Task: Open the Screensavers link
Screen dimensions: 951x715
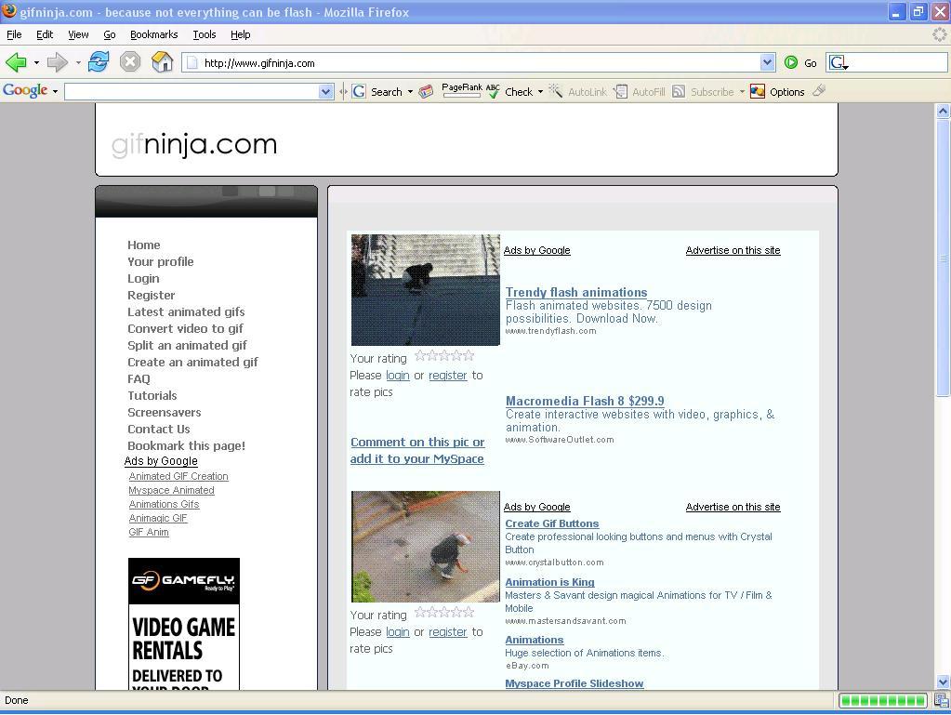Action: (x=164, y=413)
